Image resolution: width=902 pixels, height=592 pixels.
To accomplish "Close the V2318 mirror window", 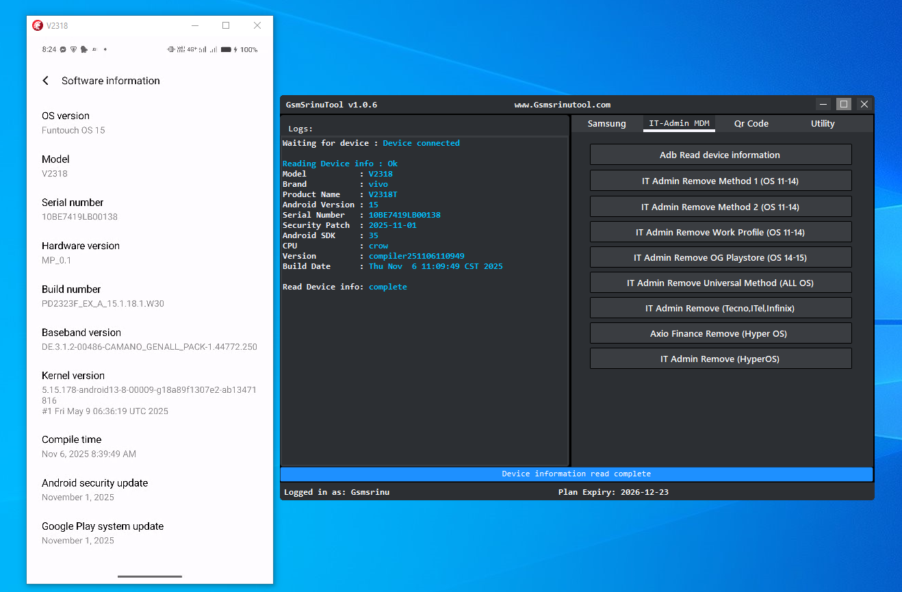I will click(257, 25).
